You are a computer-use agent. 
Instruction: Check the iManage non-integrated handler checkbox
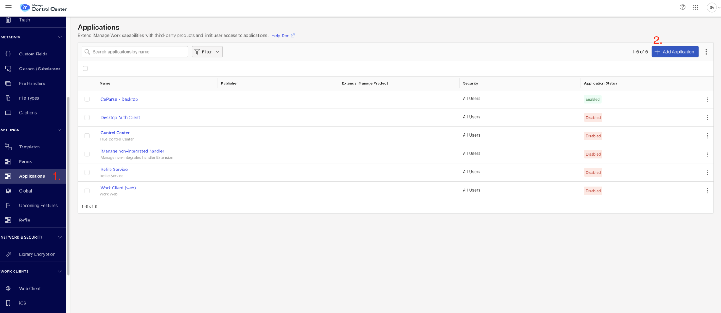coord(87,154)
